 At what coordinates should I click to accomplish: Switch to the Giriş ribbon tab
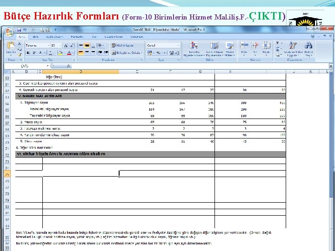coord(21,37)
